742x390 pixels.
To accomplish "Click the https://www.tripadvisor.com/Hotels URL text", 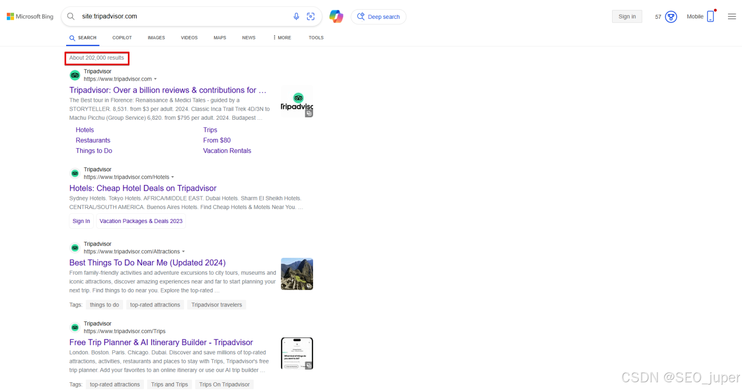I will point(127,177).
